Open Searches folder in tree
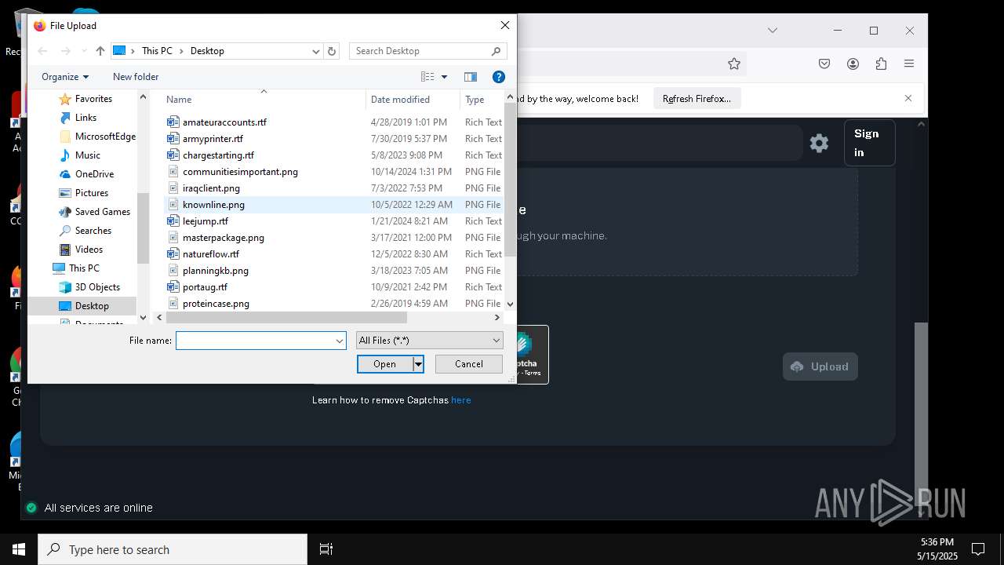 point(93,231)
